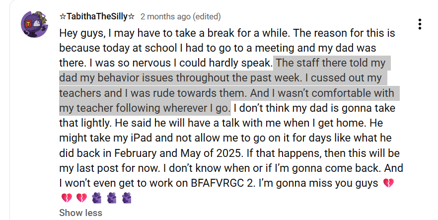438x220 pixels.
Task: Click the broken heart emoji after 'you guys'
Action: 389,184
